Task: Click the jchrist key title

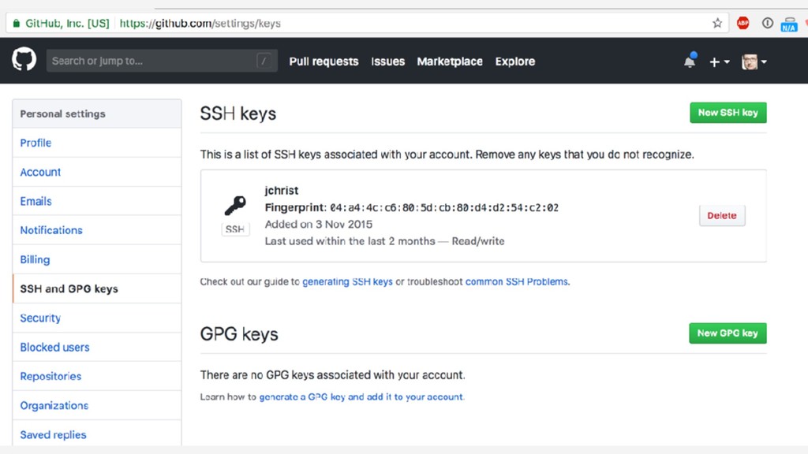Action: (282, 191)
